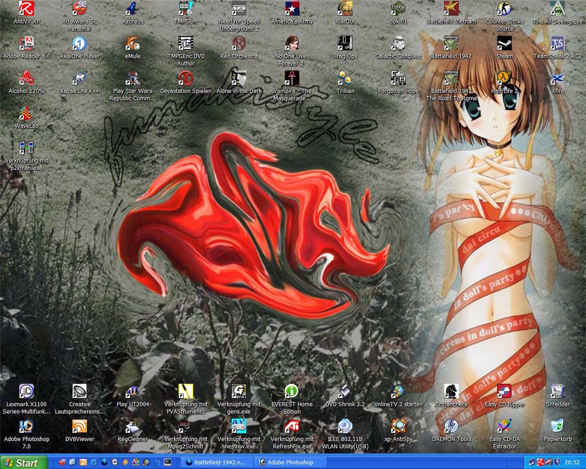Select the IEEE 802.11b WLAN Utility icon
The height and width of the screenshot is (469, 586).
pos(345,426)
